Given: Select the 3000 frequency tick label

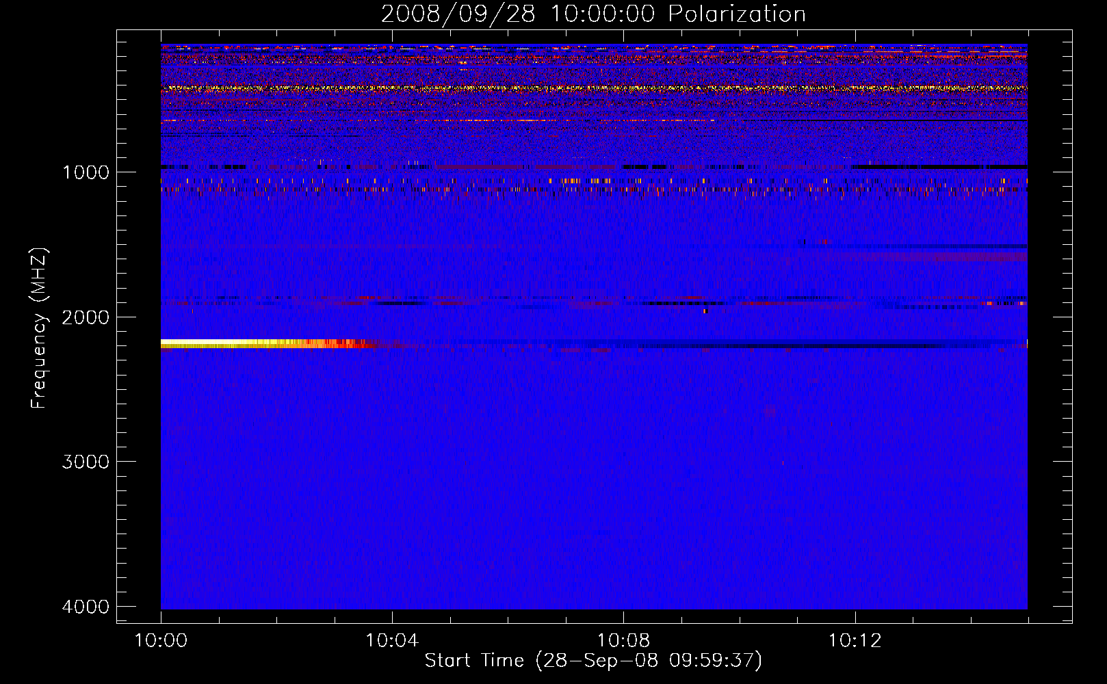Looking at the screenshot, I should (86, 462).
